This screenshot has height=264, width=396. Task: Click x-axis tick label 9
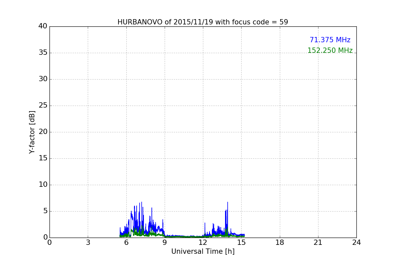pos(165,243)
